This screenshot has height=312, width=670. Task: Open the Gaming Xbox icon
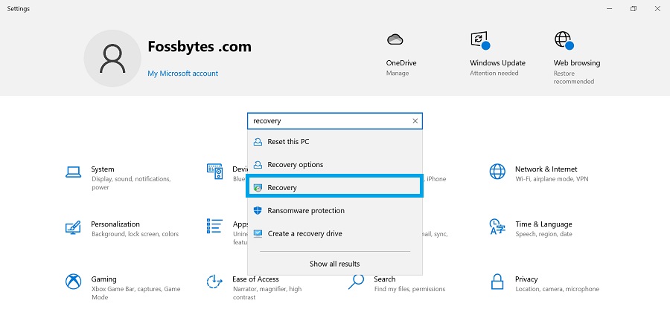[73, 282]
